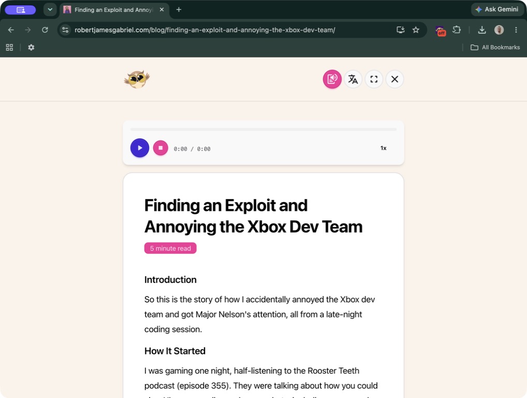Open a new tab with plus
The image size is (527, 398).
[179, 10]
